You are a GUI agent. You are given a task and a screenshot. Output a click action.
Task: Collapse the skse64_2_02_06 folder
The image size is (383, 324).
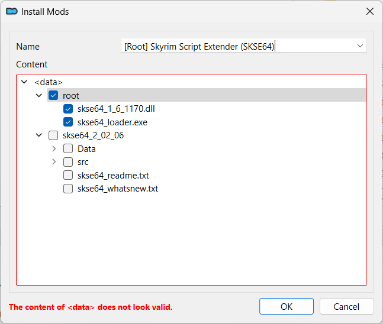pyautogui.click(x=39, y=135)
